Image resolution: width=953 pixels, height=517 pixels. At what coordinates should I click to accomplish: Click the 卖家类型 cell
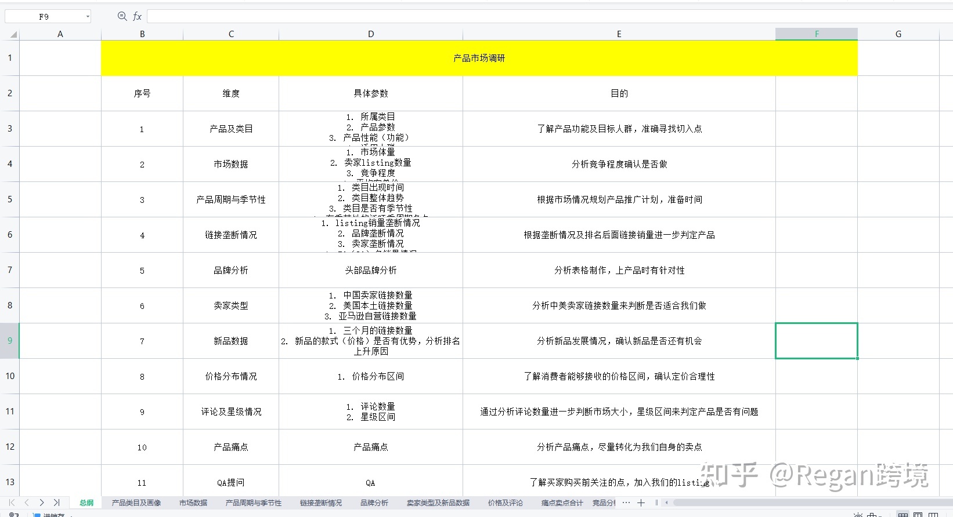pyautogui.click(x=231, y=305)
